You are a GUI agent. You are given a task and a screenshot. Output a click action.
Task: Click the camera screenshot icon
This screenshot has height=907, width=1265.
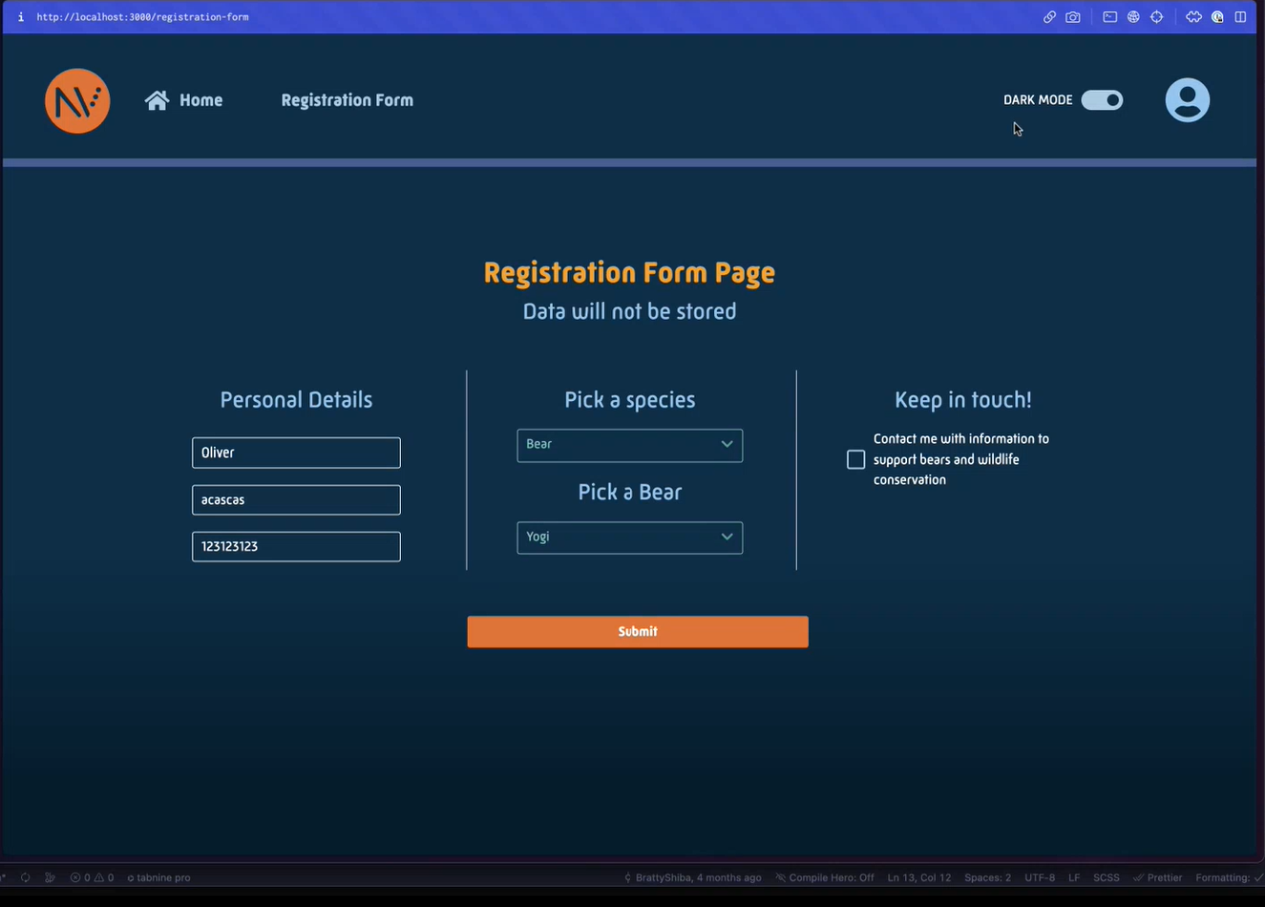(x=1073, y=17)
